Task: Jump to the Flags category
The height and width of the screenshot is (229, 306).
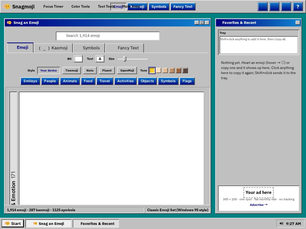Action: (187, 81)
